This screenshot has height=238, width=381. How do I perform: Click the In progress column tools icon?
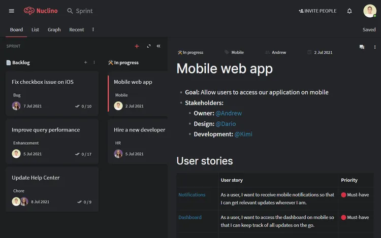tap(111, 62)
